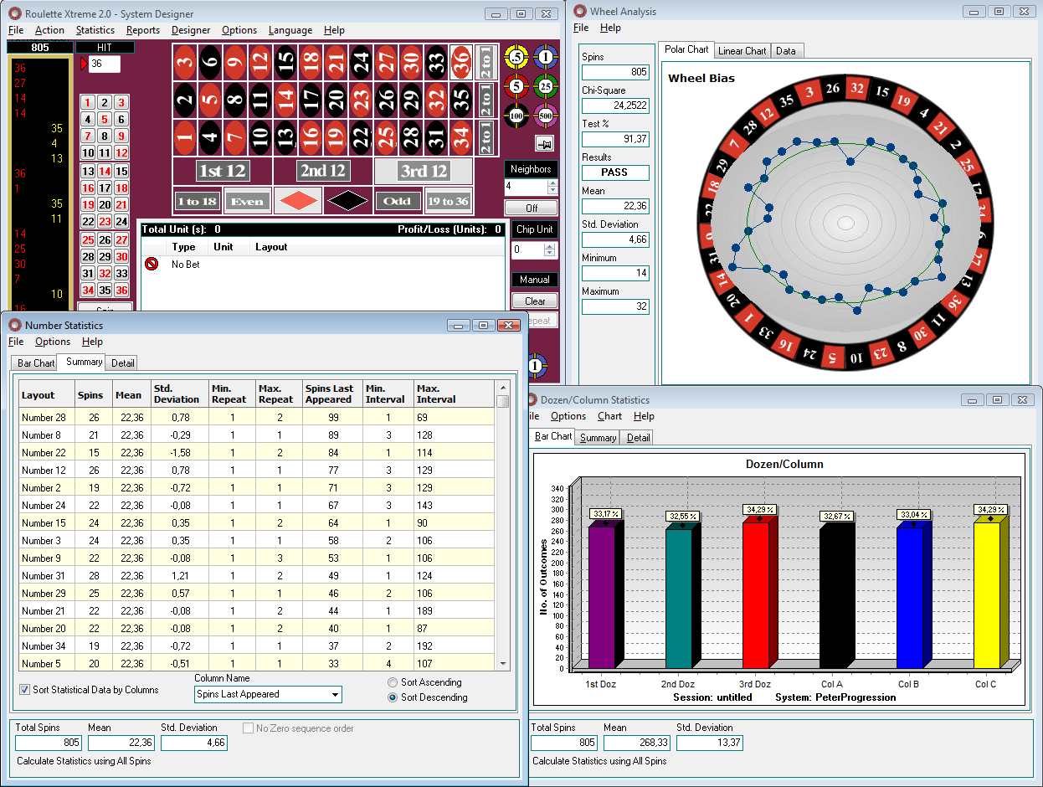Screen dimensions: 1043x787
Task: Click the Number Statistics table scrollbar
Action: 502,525
